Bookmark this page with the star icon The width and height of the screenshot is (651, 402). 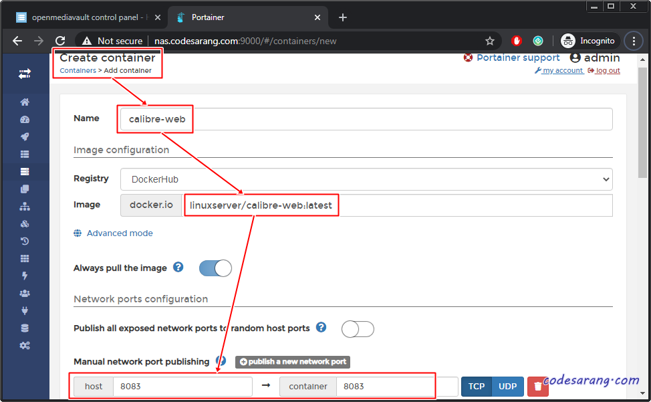490,41
